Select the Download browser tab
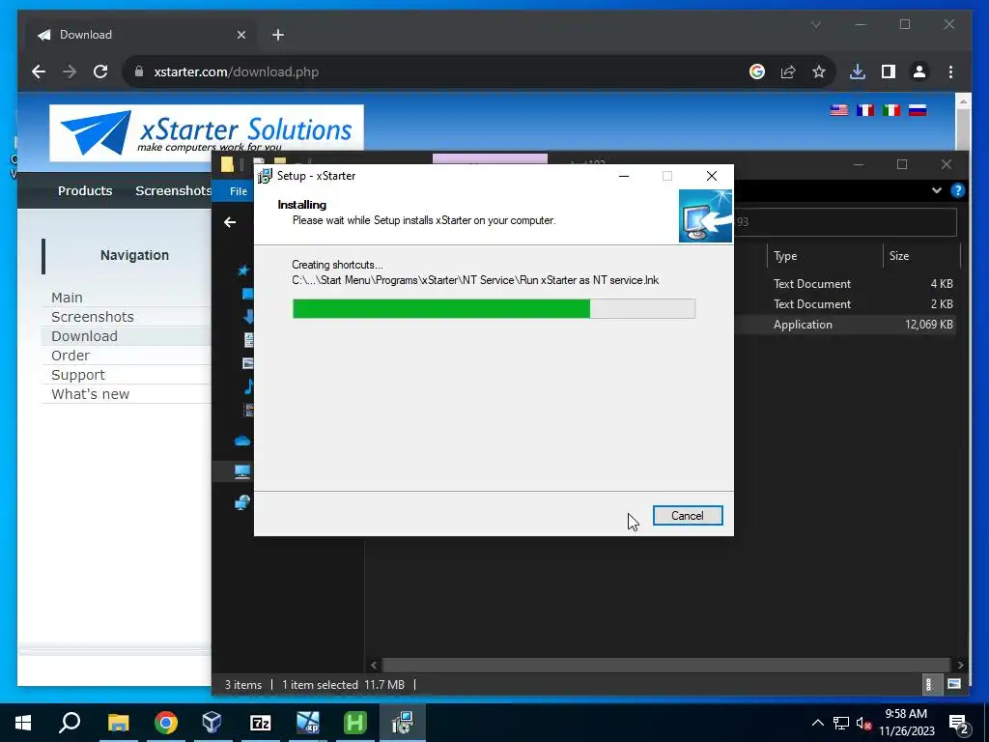 [x=139, y=36]
